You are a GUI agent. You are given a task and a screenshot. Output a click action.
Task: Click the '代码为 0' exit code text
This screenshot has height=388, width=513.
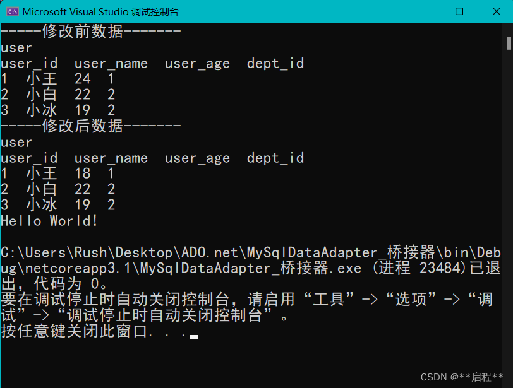pos(66,284)
